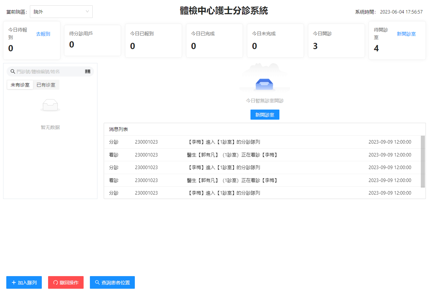Click the 體檢中心護士分診系統 title
Image resolution: width=429 pixels, height=295 pixels.
coord(224,11)
